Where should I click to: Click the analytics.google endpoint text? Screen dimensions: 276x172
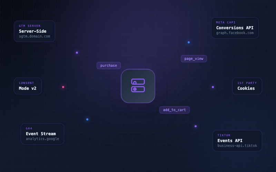(42, 139)
